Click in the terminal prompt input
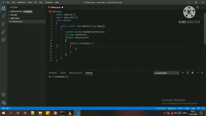 pos(67,77)
